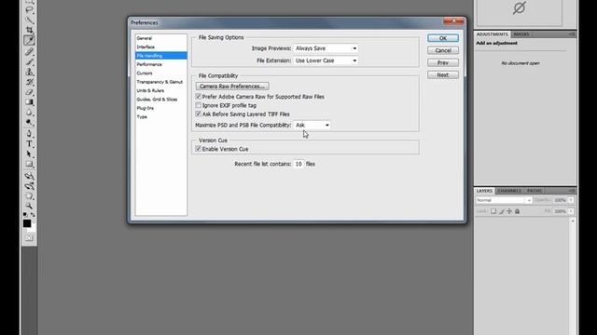
Task: Open Camera Raw Preferences button
Action: click(x=232, y=87)
